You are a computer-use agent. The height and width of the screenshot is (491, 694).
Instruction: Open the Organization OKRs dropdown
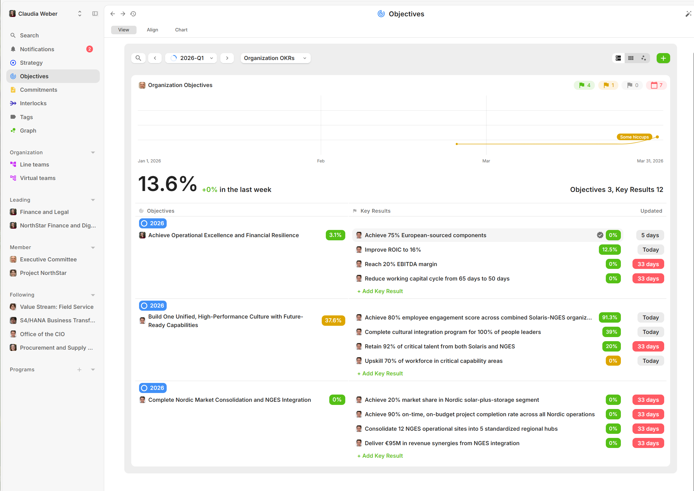275,58
